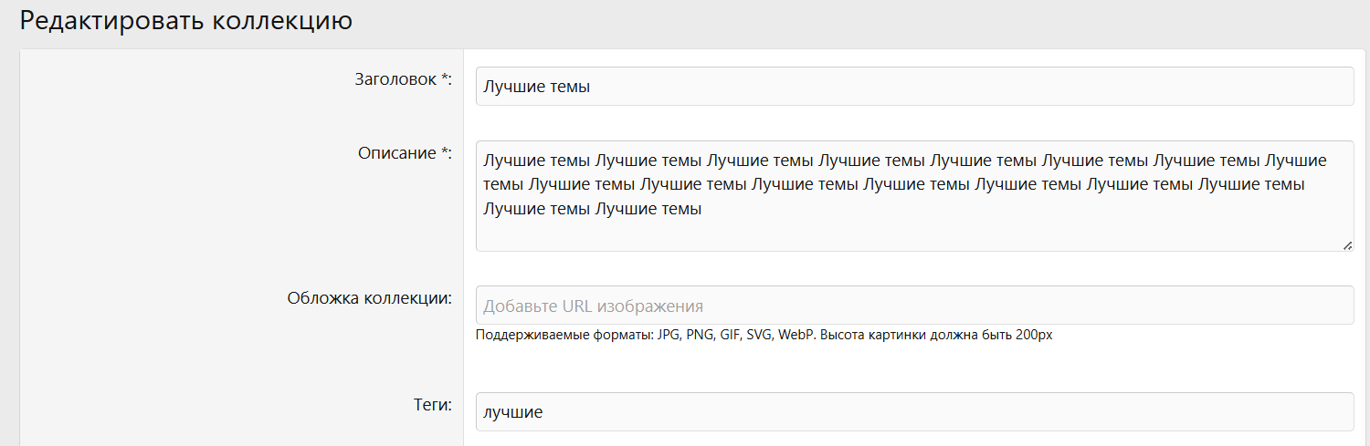Click the 'Редактировать коллекцию' page heading
The height and width of the screenshot is (446, 1370).
pos(186,21)
